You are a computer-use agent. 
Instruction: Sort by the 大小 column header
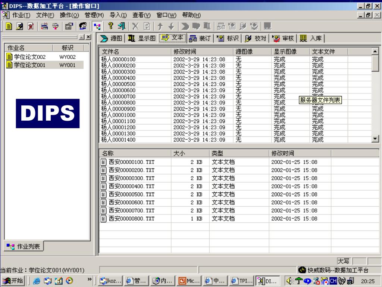(x=190, y=153)
